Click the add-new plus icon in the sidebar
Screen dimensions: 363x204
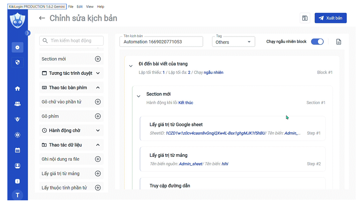click(x=17, y=47)
